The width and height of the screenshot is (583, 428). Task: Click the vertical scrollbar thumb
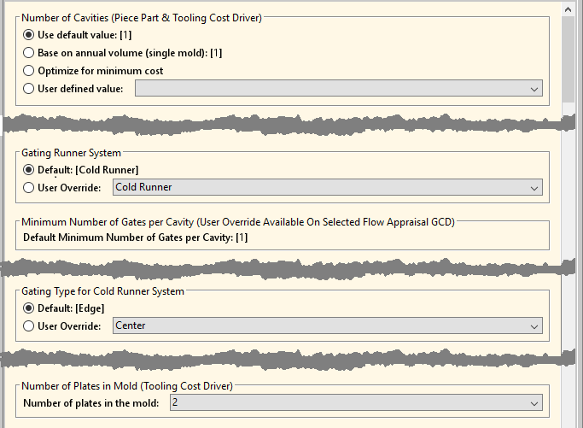(x=568, y=60)
